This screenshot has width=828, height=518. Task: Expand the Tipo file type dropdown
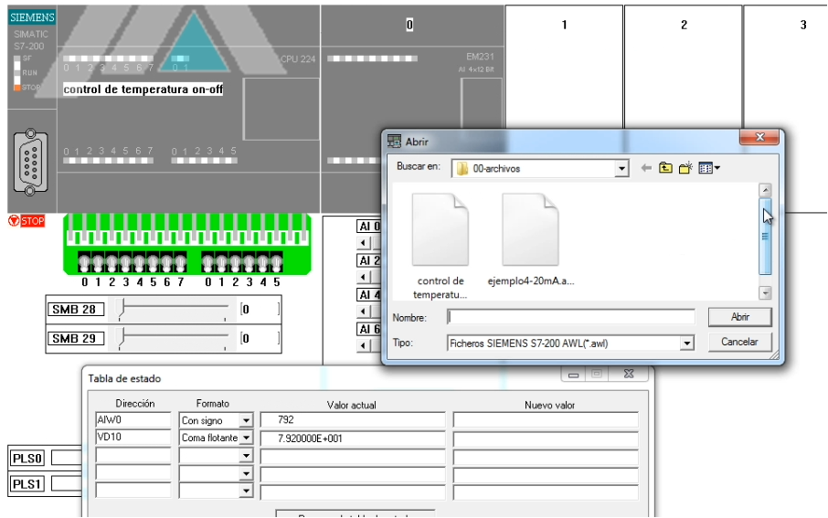(686, 344)
